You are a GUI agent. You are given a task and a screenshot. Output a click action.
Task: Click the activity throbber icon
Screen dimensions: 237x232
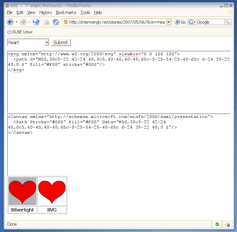pos(230,12)
